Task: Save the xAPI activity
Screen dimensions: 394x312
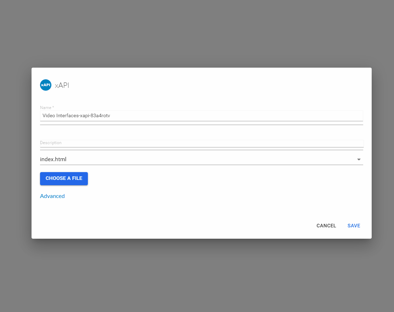Action: click(354, 226)
